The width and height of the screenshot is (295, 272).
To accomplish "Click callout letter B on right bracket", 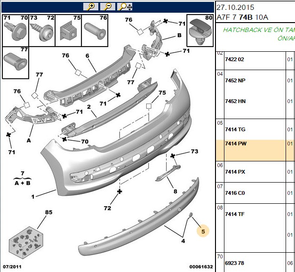I will [x=179, y=35].
